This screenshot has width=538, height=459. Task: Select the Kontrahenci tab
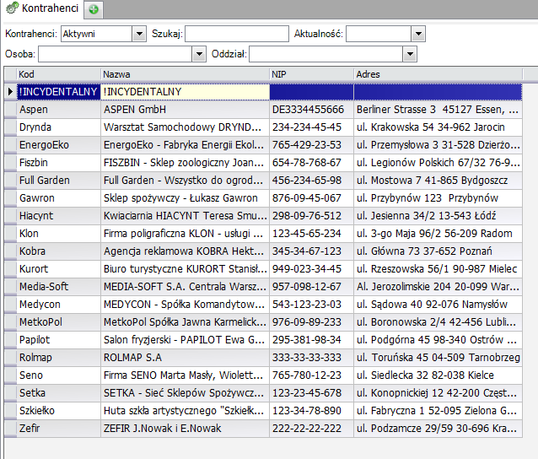(42, 8)
